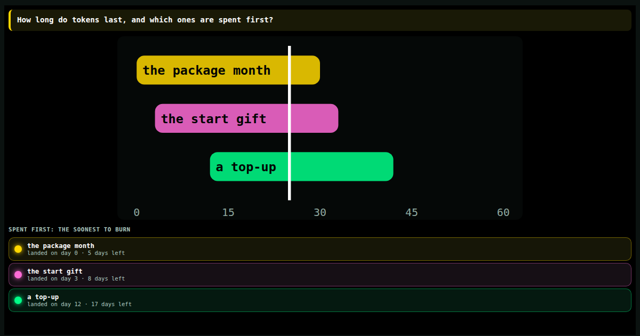Image resolution: width=640 pixels, height=336 pixels.
Task: Select the green dot beside a top-up
Action: pos(18,300)
